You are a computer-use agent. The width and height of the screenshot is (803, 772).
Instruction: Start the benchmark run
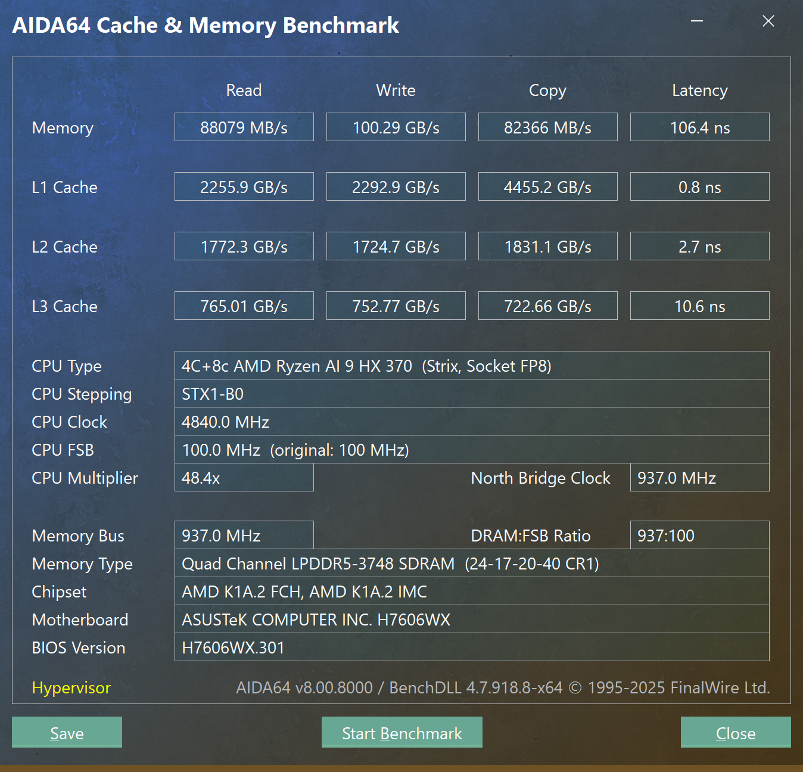pyautogui.click(x=402, y=732)
